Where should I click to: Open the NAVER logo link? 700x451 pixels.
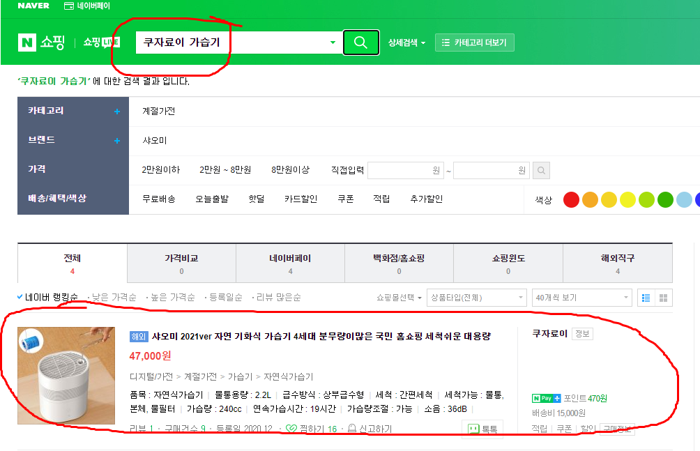(33, 6)
